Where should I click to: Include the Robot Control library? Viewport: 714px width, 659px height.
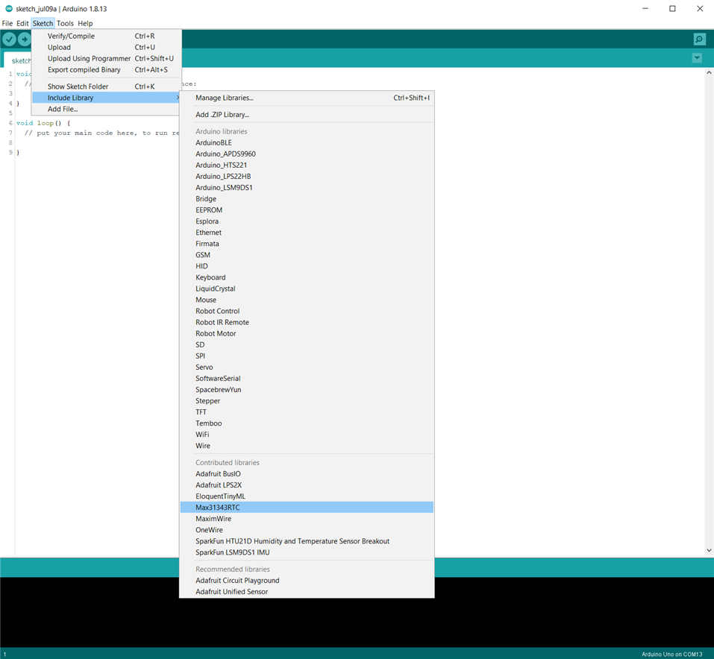pyautogui.click(x=307, y=312)
